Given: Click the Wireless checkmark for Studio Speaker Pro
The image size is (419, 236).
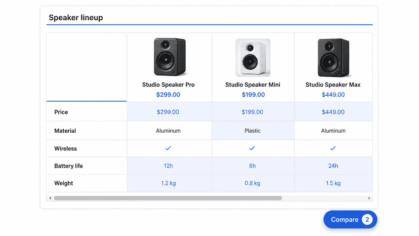Looking at the screenshot, I should pos(168,148).
